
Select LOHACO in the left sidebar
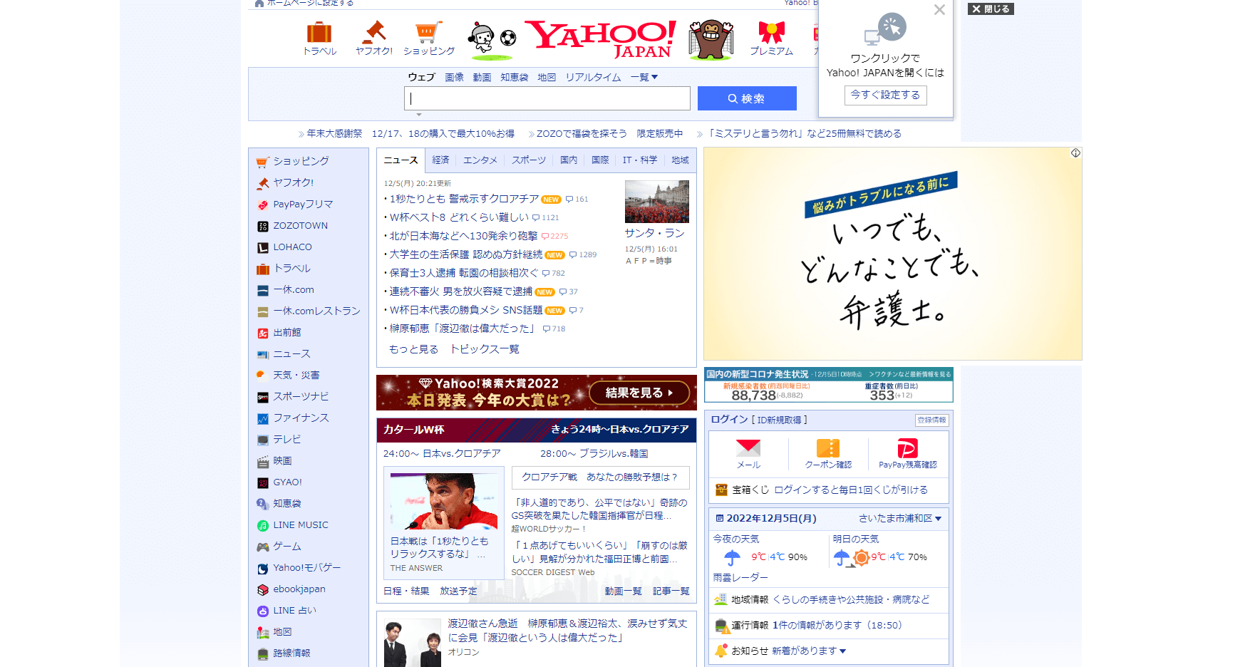coord(292,247)
